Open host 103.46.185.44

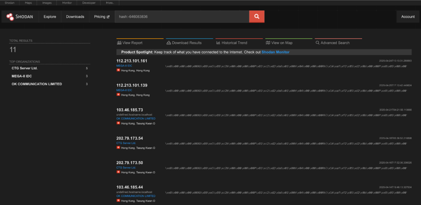pyautogui.click(x=130, y=187)
